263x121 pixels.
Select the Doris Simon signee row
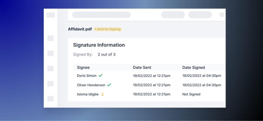(x=87, y=76)
